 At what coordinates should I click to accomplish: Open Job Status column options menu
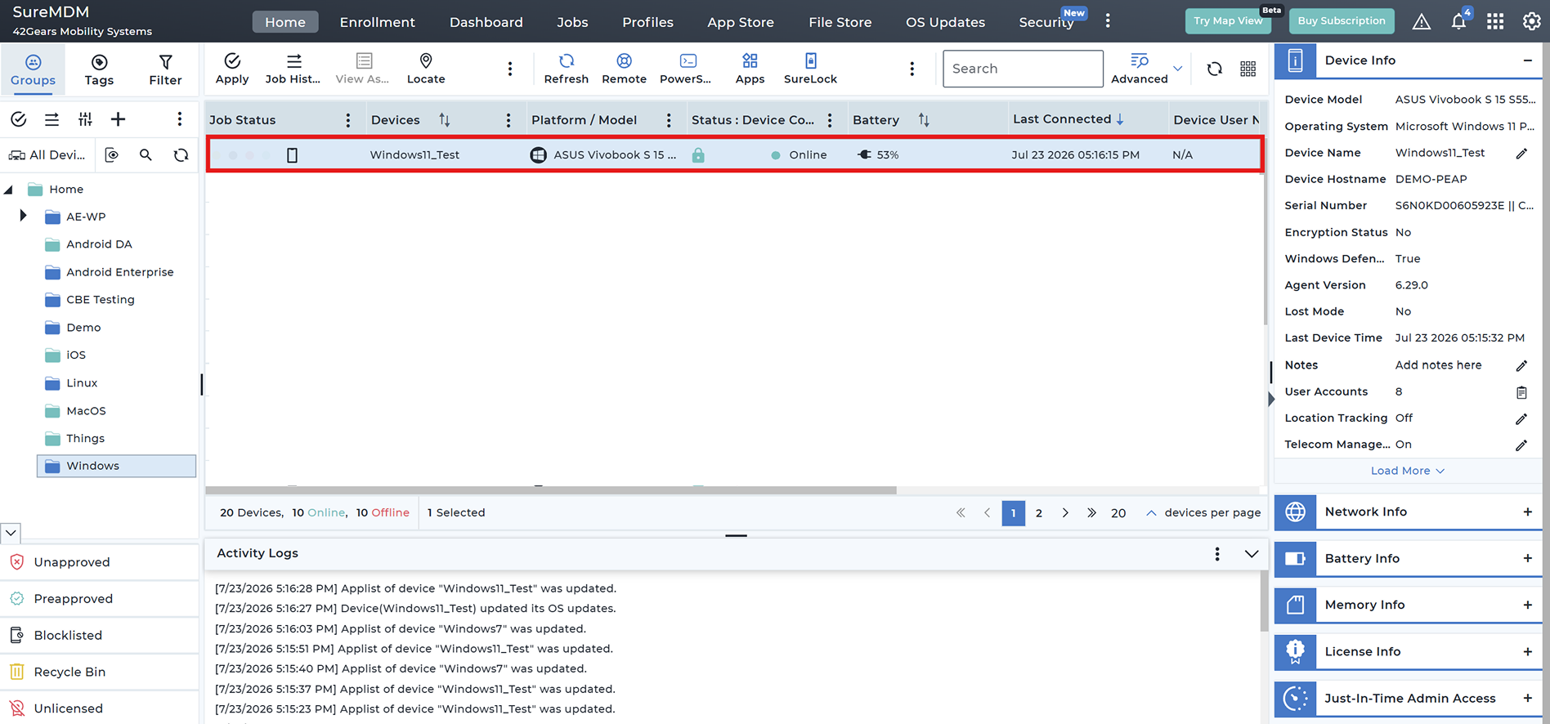tap(348, 120)
